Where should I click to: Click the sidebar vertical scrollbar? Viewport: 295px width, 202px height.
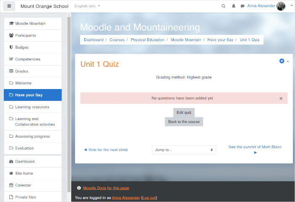(x=69, y=104)
